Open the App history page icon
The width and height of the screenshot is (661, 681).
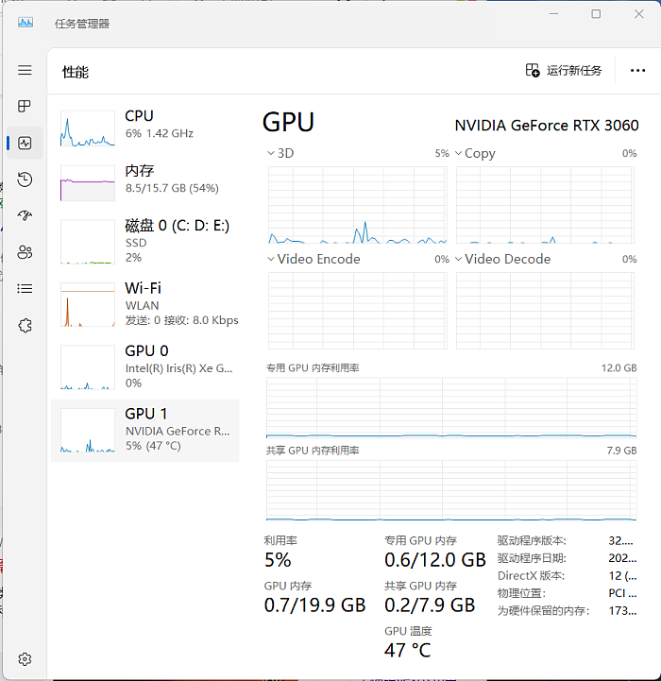point(25,179)
